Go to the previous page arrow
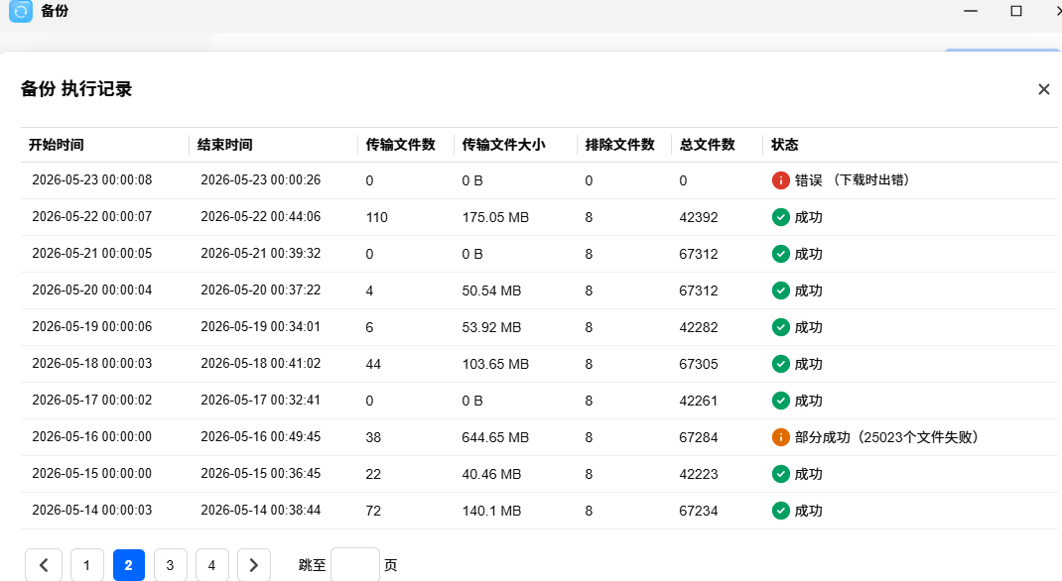The width and height of the screenshot is (1062, 581). (44, 565)
